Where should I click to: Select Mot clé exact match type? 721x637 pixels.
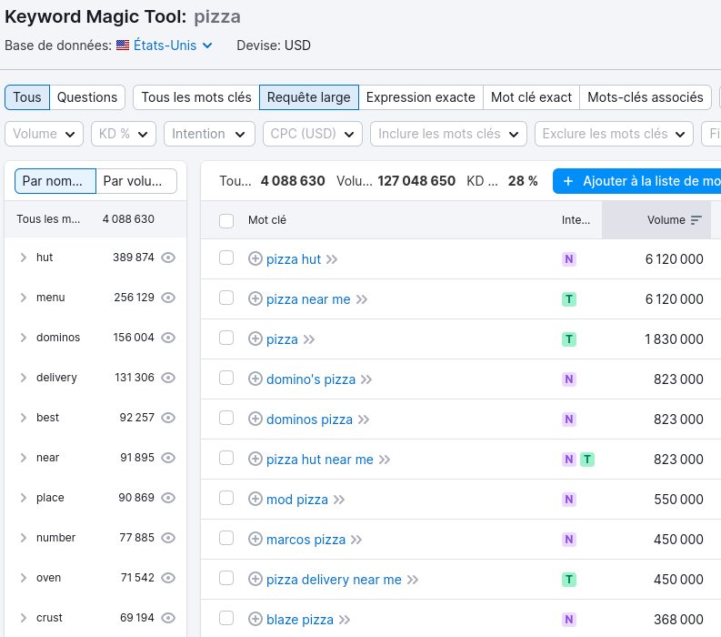[532, 97]
